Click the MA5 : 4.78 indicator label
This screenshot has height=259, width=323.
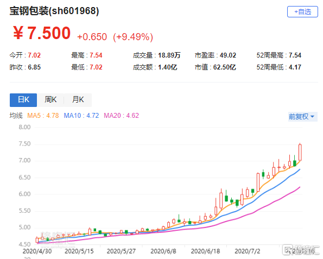coord(43,116)
